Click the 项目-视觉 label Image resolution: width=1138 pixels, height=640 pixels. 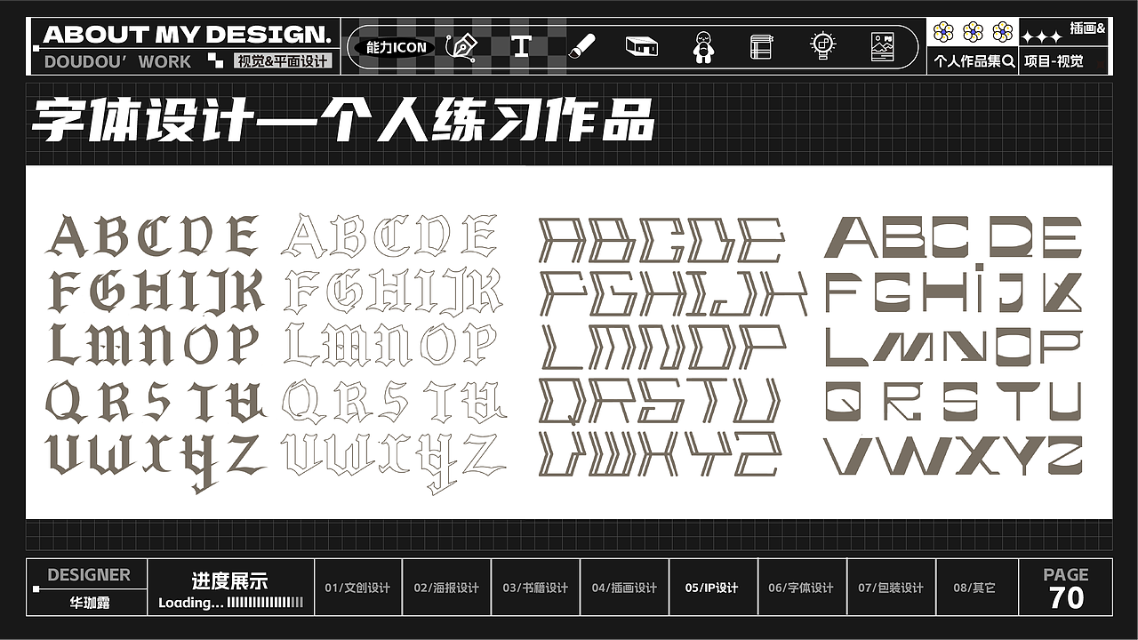(x=1054, y=62)
